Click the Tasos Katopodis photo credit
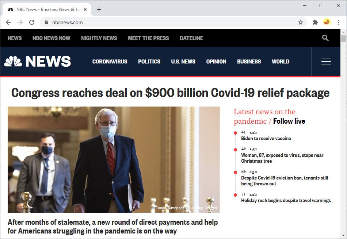The image size is (347, 239). 186,208
